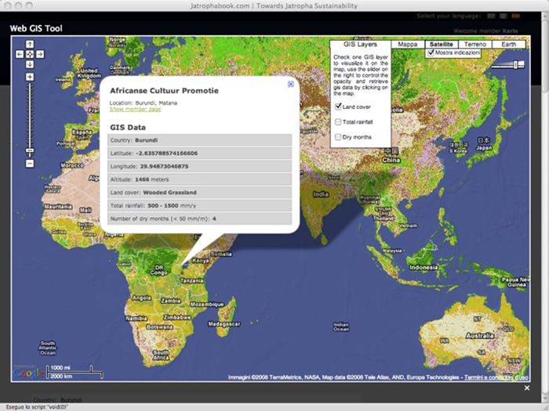549x411 pixels.
Task: Click the Longitude 29.94873046875 row
Action: (199, 166)
